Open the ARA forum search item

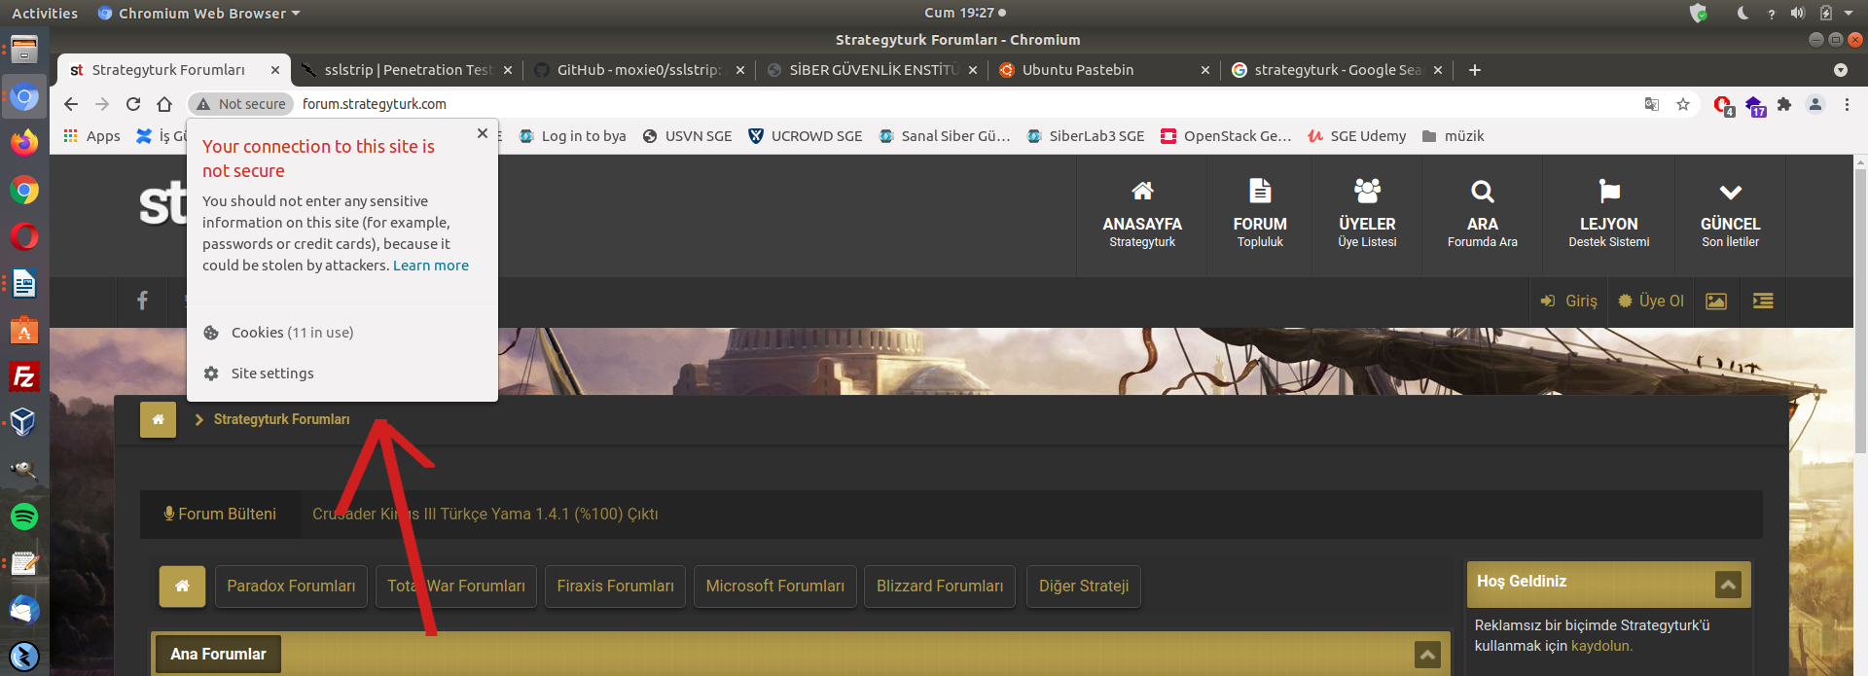(1483, 215)
